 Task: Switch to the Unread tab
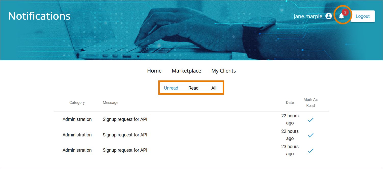coord(171,88)
